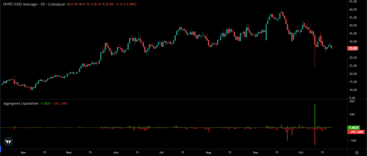Screen dimensions: 367x156
Task: Click the -2.12 (-5.58%) change value in legend
Action: 126,4
